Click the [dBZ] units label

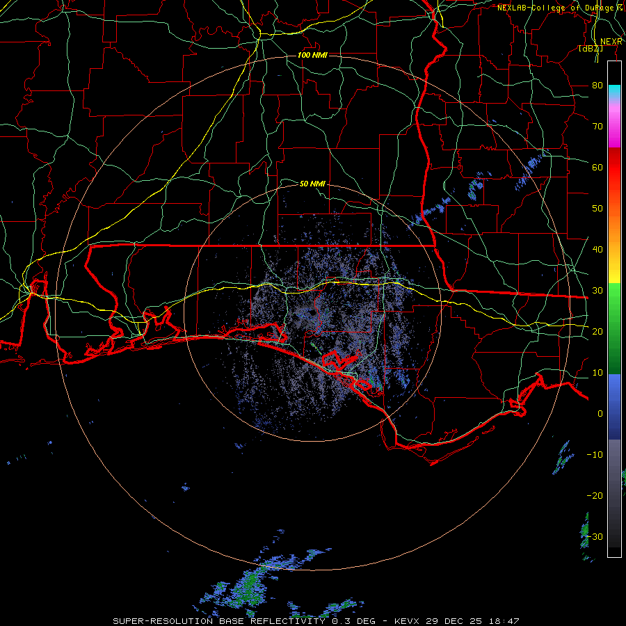coord(591,48)
